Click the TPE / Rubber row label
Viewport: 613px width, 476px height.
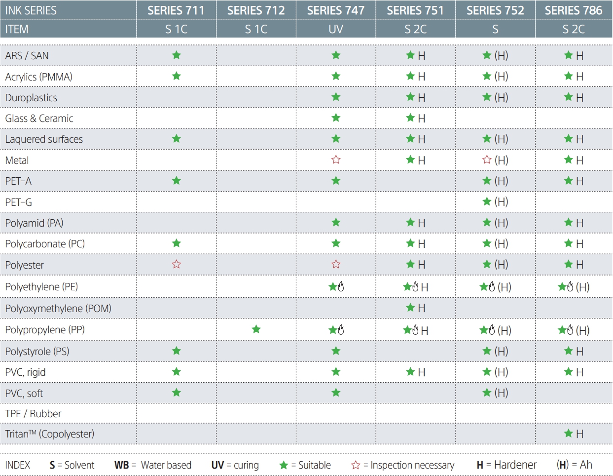(33, 414)
